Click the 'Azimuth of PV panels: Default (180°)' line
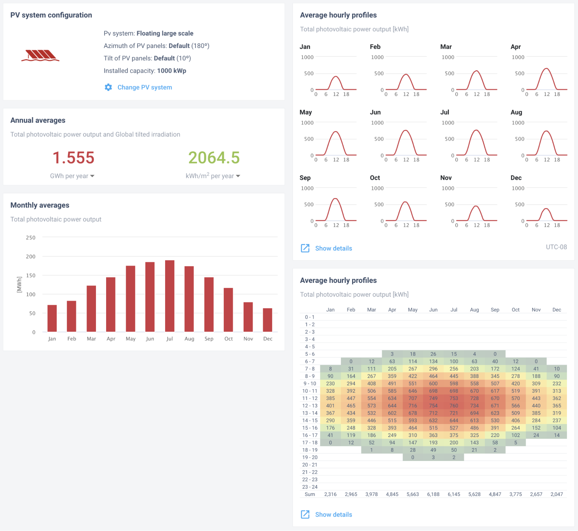This screenshot has height=531, width=578. click(156, 46)
